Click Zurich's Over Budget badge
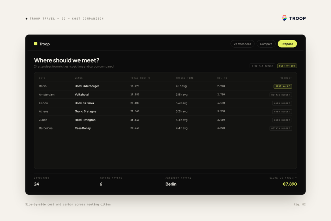 pyautogui.click(x=282, y=120)
